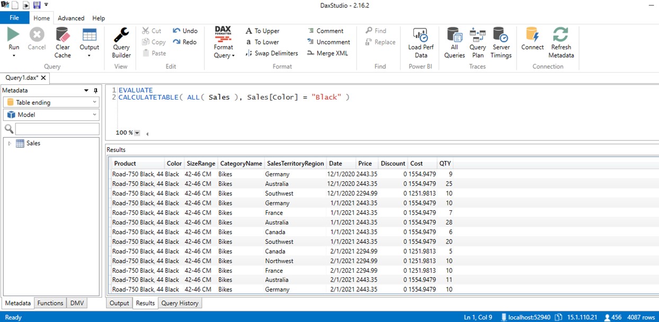Screen dimensions: 659x322
Task: Sort by the SalesTerritoryRegion column header
Action: click(x=295, y=164)
